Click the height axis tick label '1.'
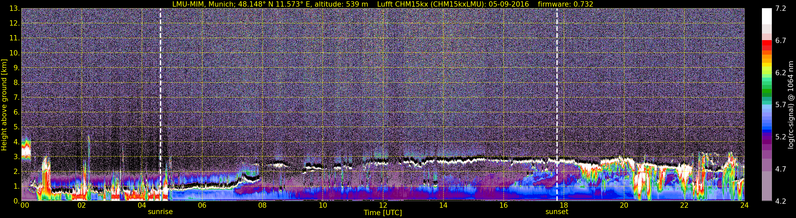Image resolution: width=796 pixels, height=218 pixels. click(x=16, y=187)
